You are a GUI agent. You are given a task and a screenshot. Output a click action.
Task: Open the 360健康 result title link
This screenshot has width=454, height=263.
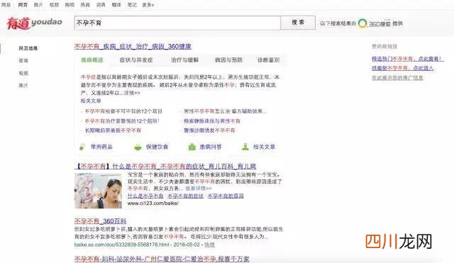(133, 46)
